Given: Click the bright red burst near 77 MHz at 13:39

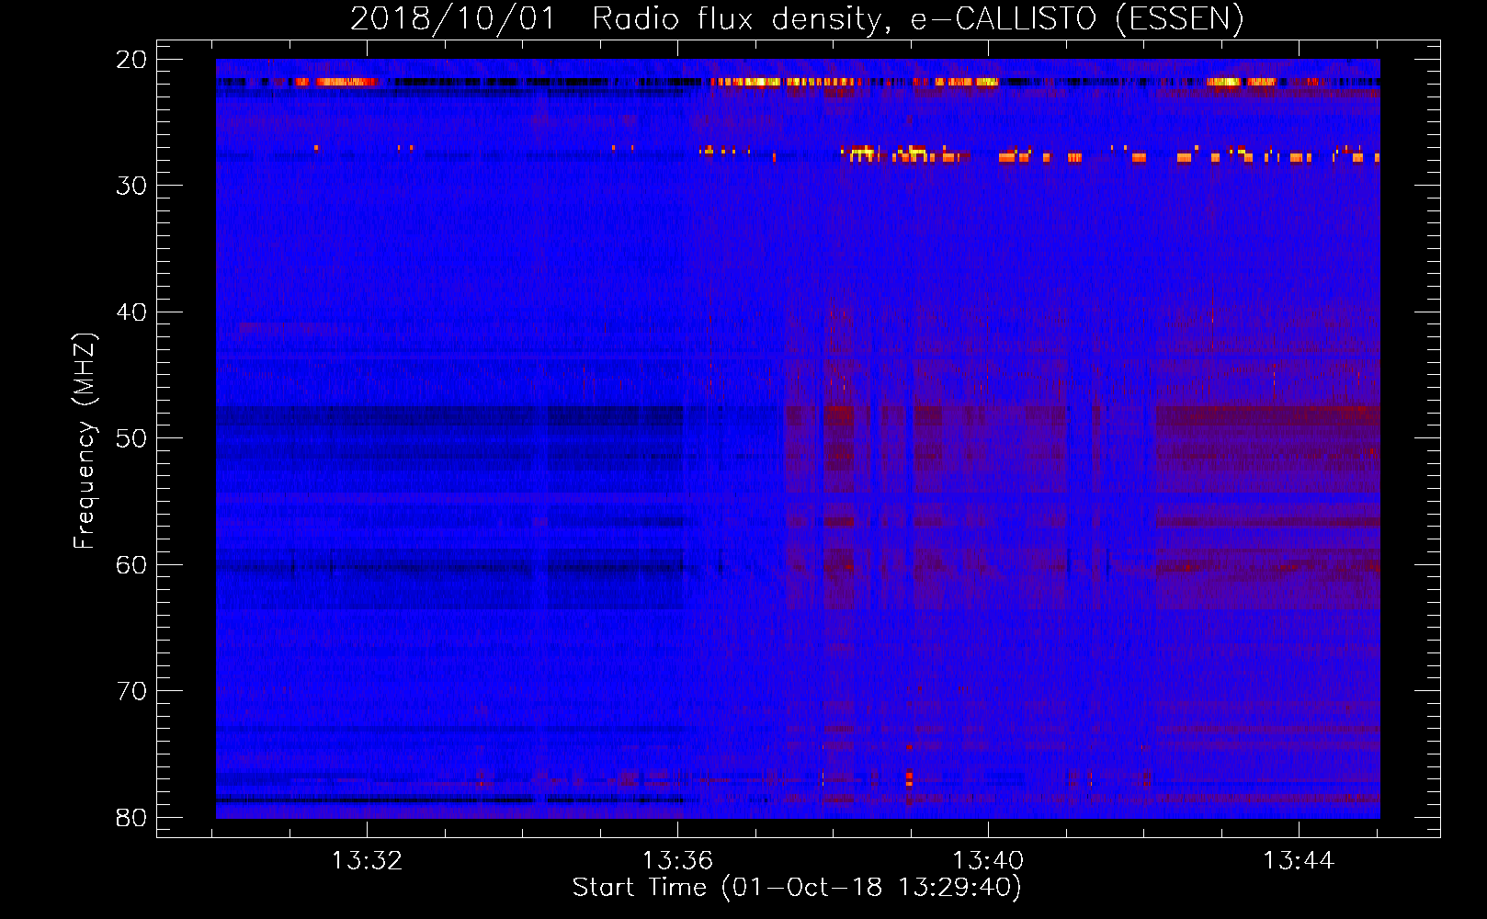Looking at the screenshot, I should pyautogui.click(x=909, y=778).
